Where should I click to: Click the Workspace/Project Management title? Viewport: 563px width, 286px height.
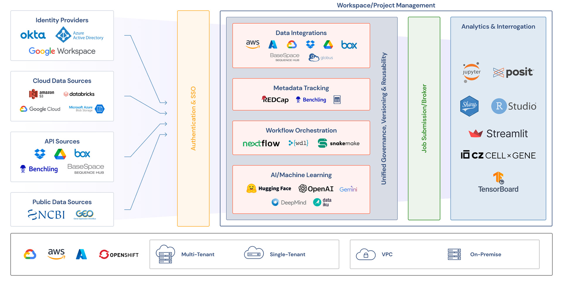[386, 5]
